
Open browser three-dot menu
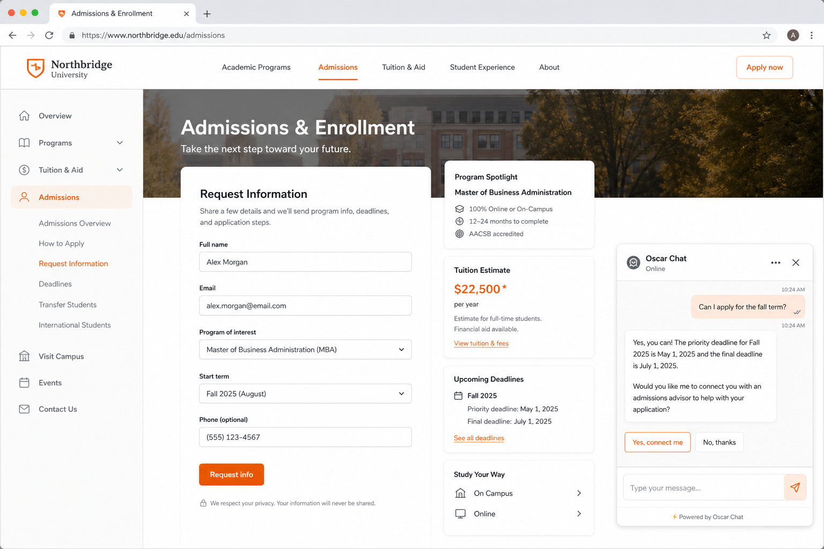[812, 35]
